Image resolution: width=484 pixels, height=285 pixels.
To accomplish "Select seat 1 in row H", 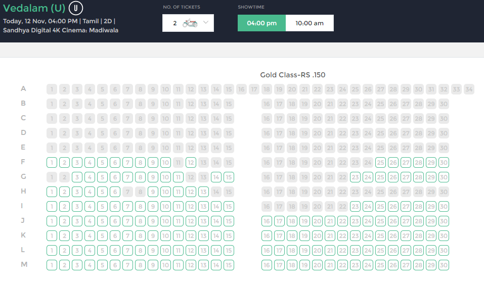I will [52, 192].
